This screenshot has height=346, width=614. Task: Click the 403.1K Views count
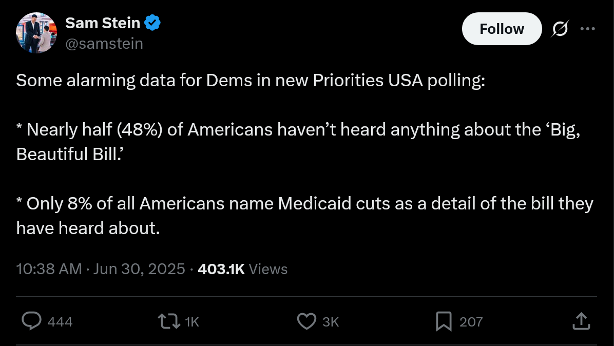click(243, 270)
